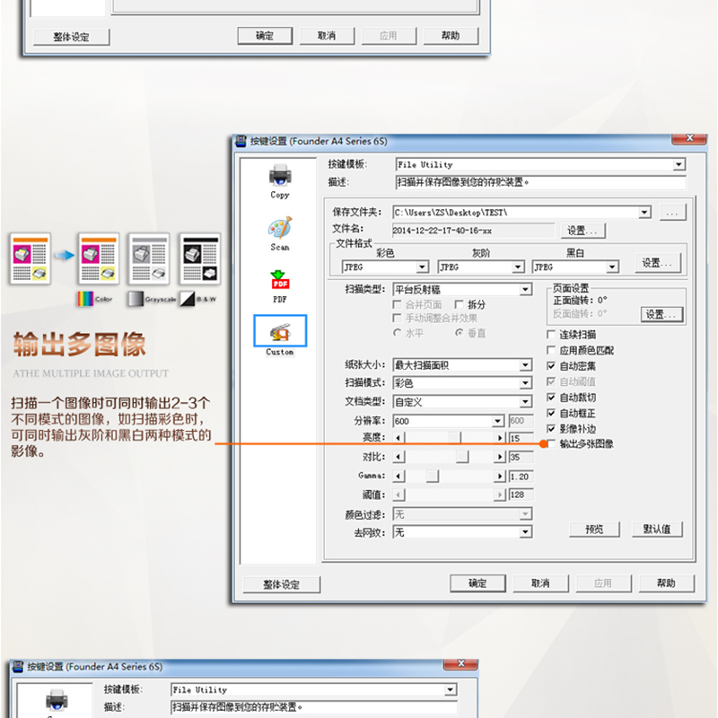Image resolution: width=718 pixels, height=718 pixels.
Task: Open the 扫描模式 彩色 dropdown
Action: point(526,383)
